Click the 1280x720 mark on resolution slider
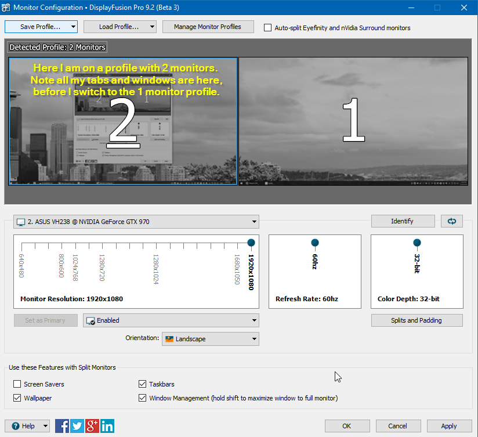Screen dimensions: 478x437 tap(101, 247)
